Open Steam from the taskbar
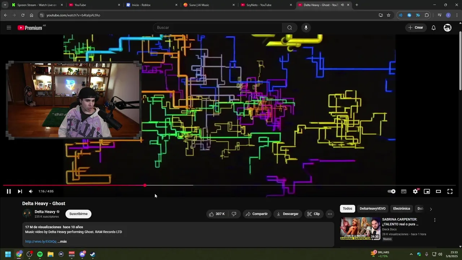Viewport: 462px width, 260px height. (x=93, y=254)
